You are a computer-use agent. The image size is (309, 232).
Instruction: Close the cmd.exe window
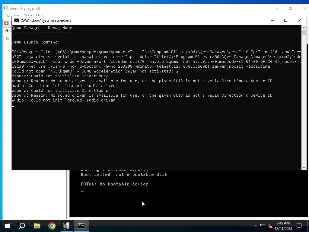300,20
